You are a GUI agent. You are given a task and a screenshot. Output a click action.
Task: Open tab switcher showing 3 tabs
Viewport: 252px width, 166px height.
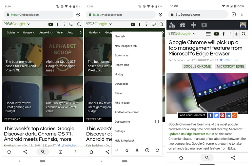pyautogui.click(x=60, y=152)
